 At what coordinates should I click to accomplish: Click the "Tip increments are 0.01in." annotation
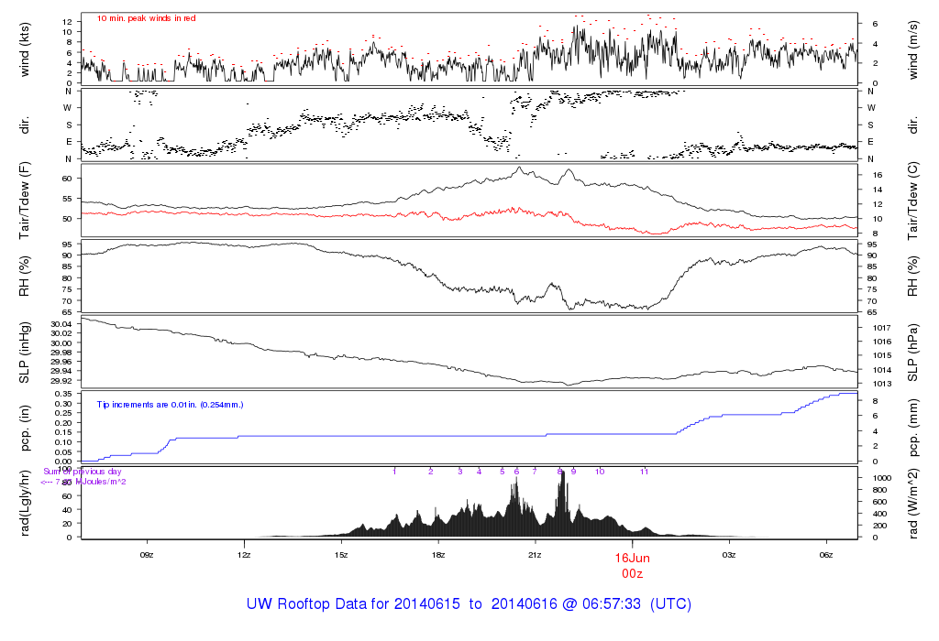point(148,405)
